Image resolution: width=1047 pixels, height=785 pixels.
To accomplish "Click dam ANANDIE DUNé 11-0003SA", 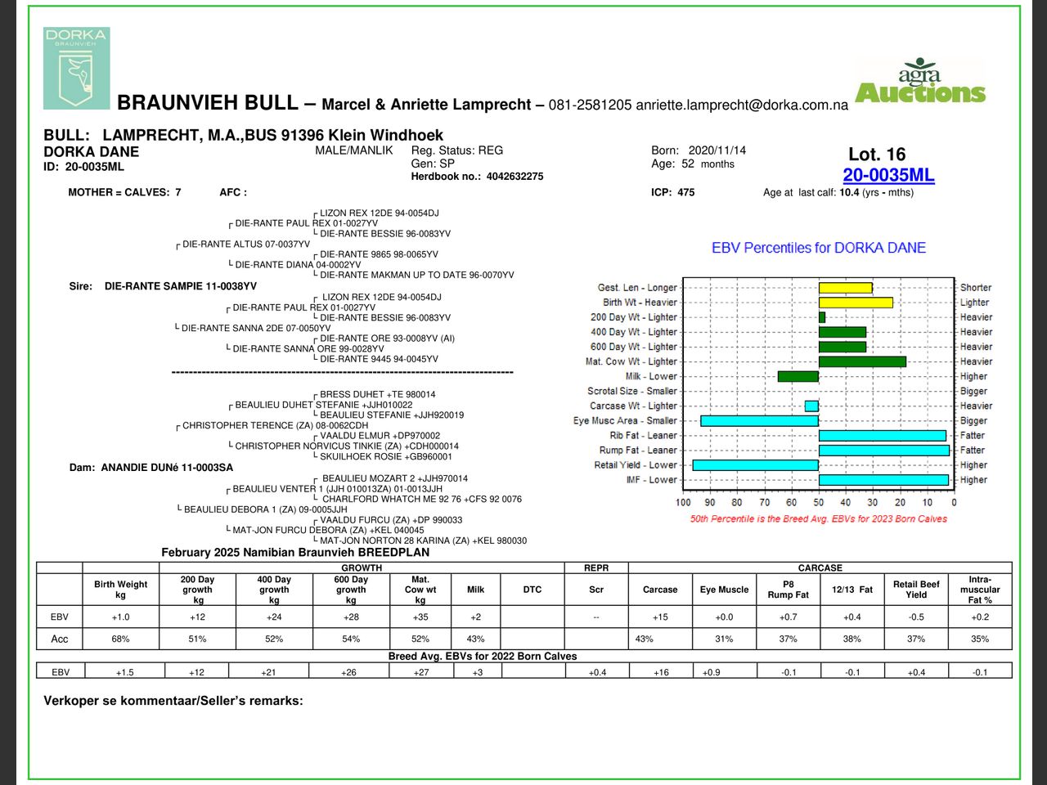I will 167,468.
